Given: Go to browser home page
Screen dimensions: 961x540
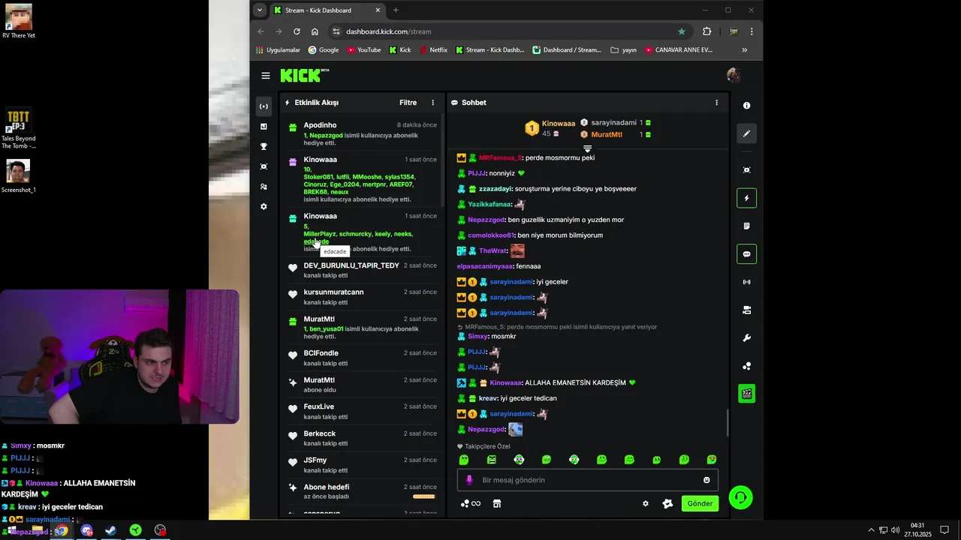Looking at the screenshot, I should coord(315,31).
